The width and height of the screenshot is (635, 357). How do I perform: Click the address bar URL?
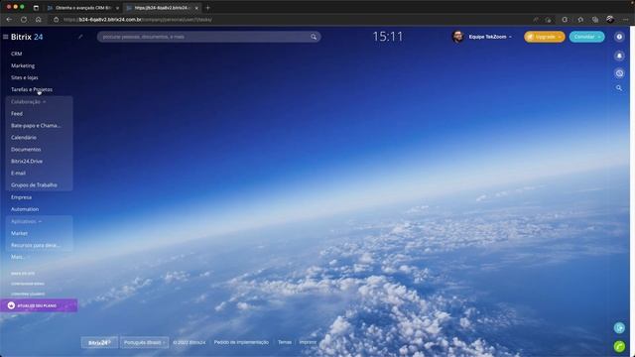(x=138, y=20)
